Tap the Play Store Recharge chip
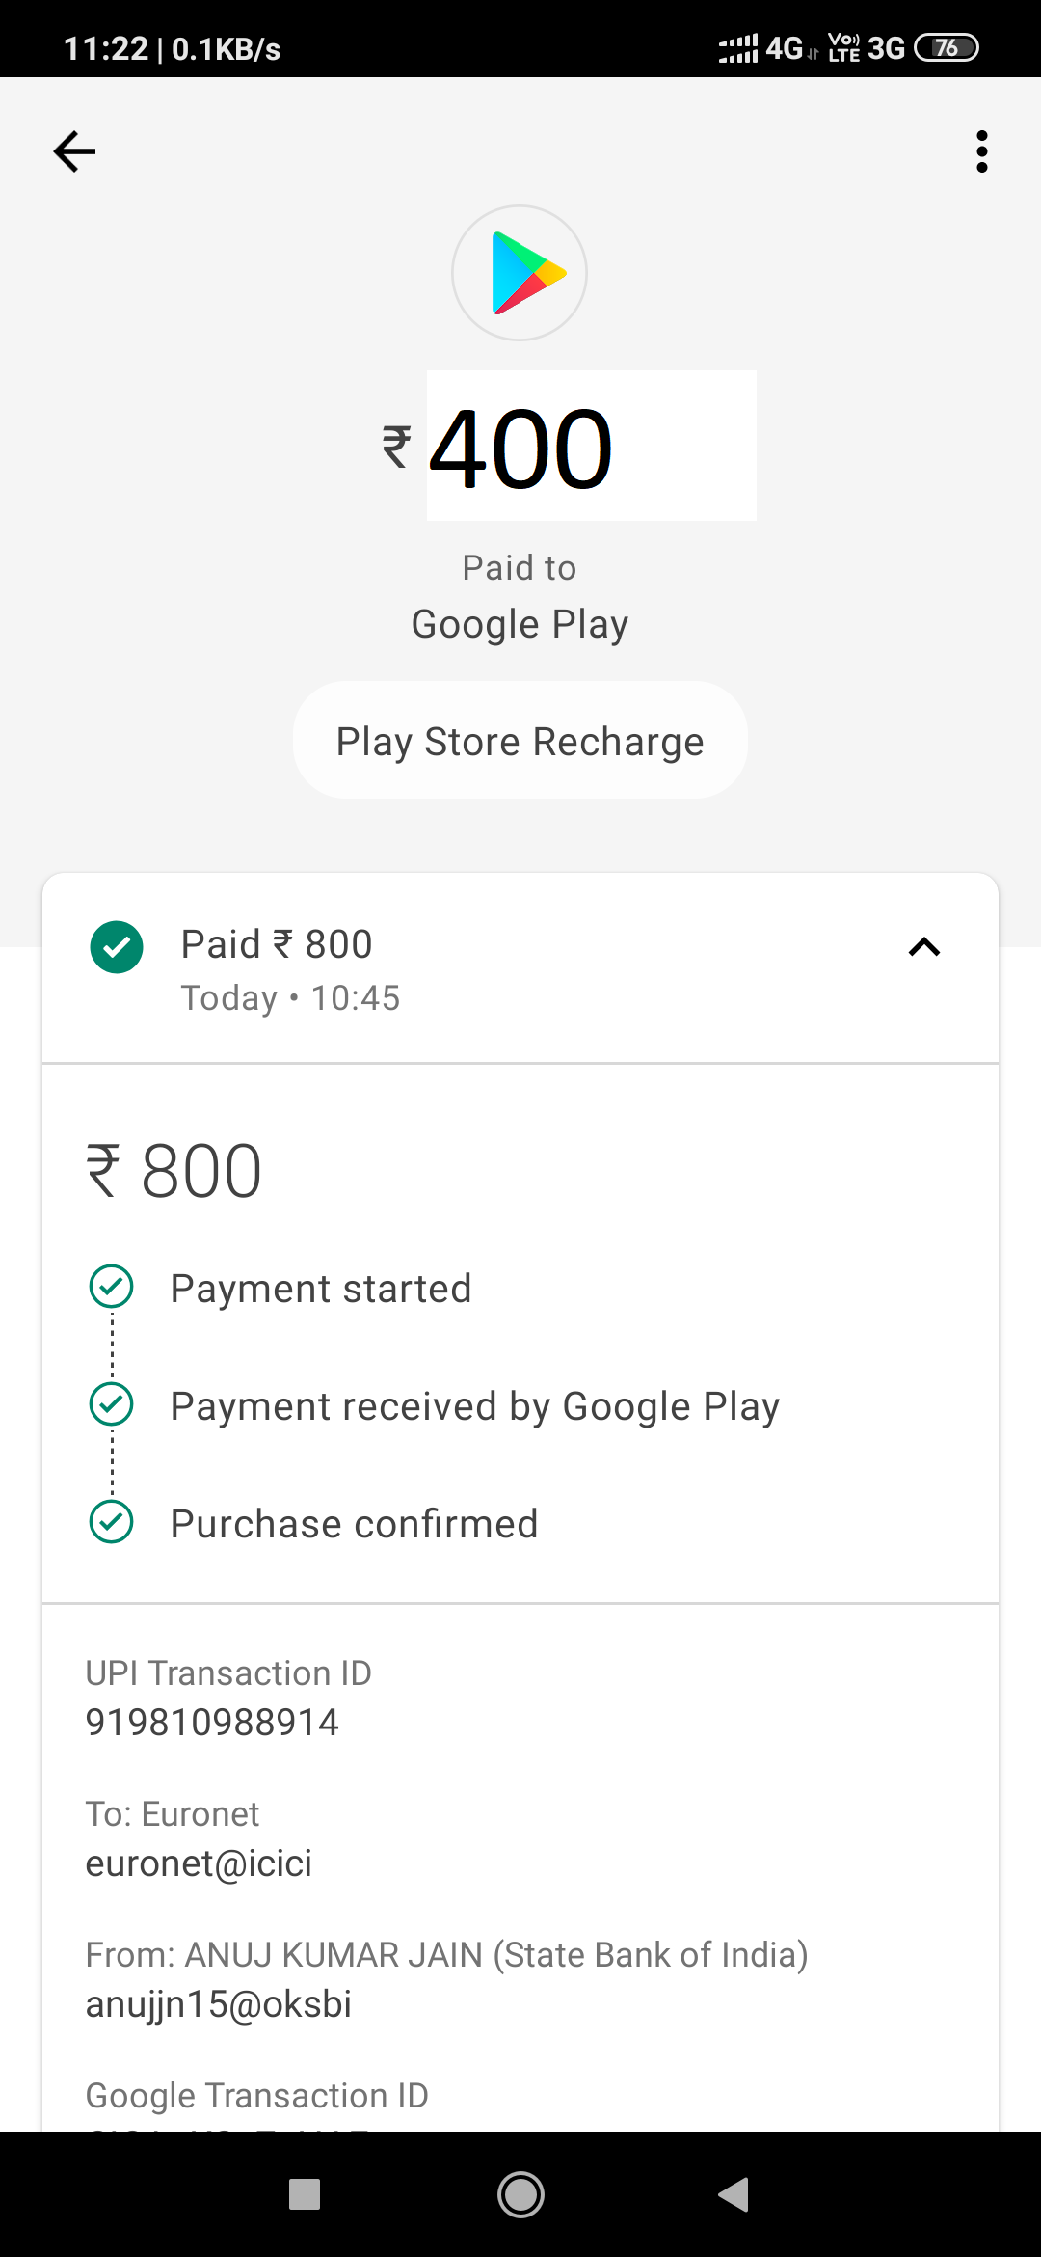This screenshot has height=2257, width=1041. 520,741
